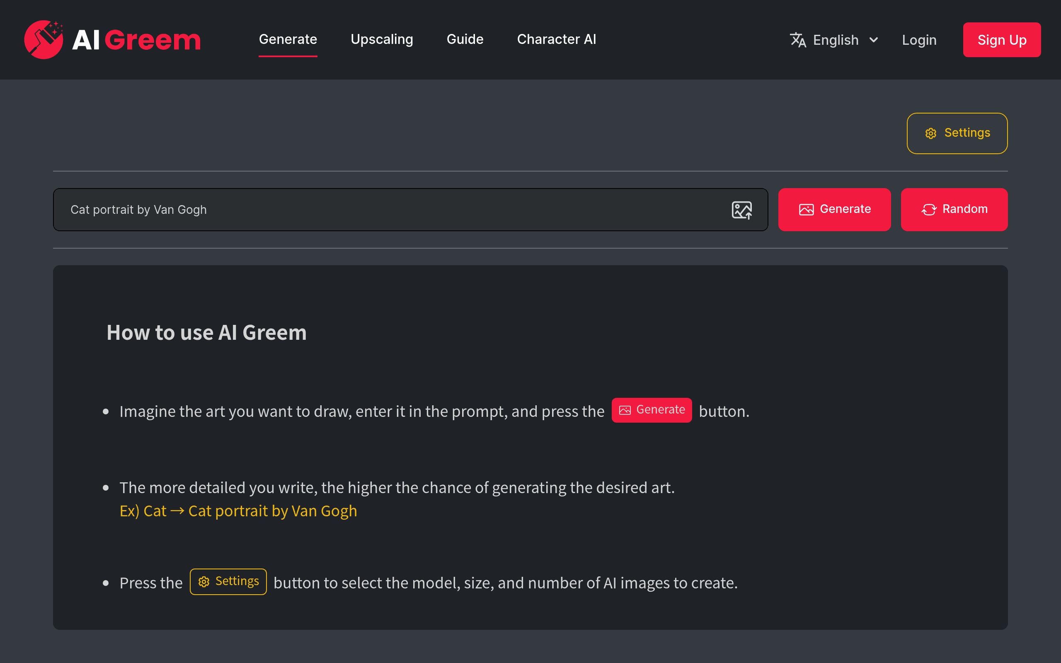Open the Guide page
This screenshot has width=1061, height=663.
(x=465, y=39)
